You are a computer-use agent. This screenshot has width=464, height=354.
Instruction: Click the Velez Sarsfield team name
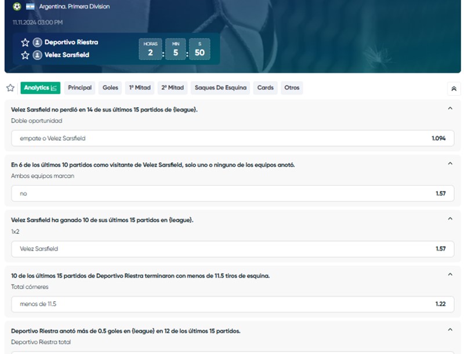(67, 55)
